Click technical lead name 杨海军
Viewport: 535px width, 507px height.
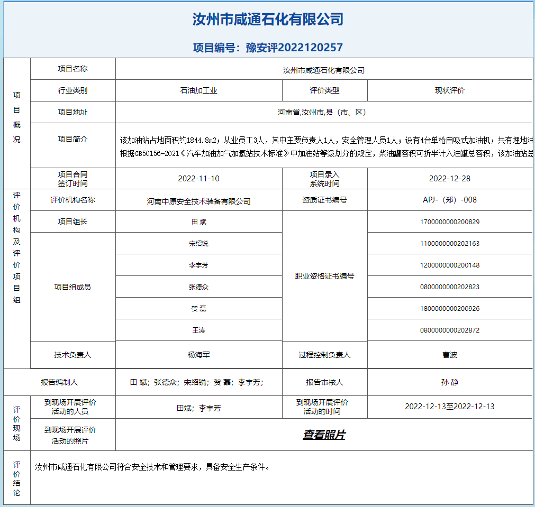[198, 355]
